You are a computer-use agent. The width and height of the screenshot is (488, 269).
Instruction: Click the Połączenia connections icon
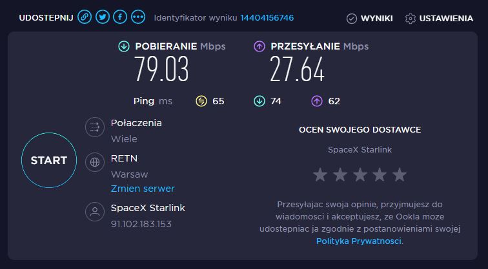[95, 127]
